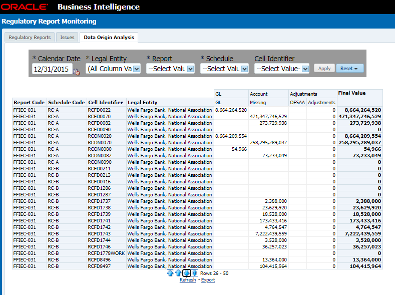395x295 pixels.
Task: Select cell identifier RCFD0022
Action: pos(99,110)
